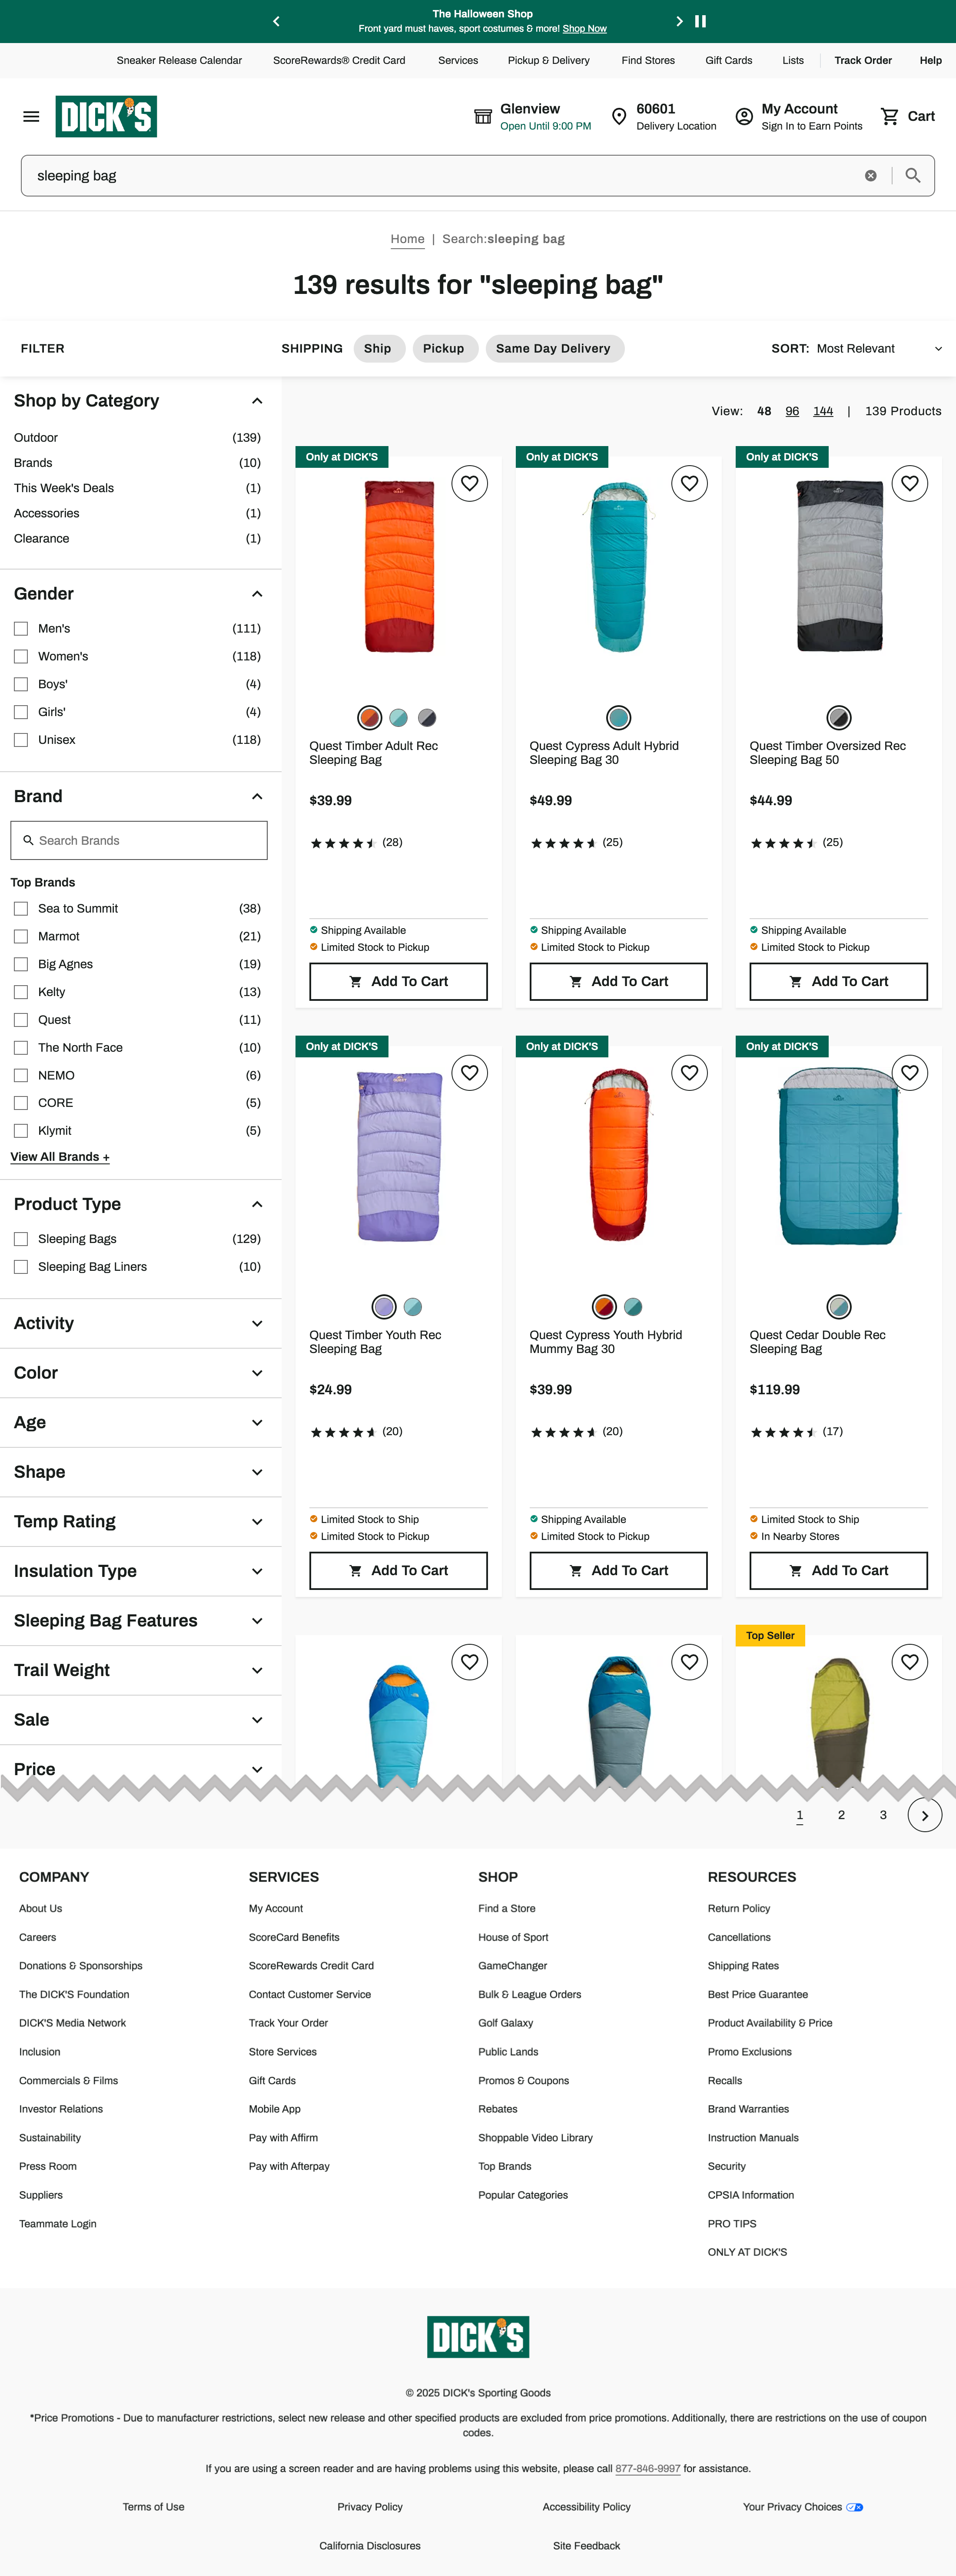Click the shopping cart icon
The height and width of the screenshot is (2576, 956).
889,117
